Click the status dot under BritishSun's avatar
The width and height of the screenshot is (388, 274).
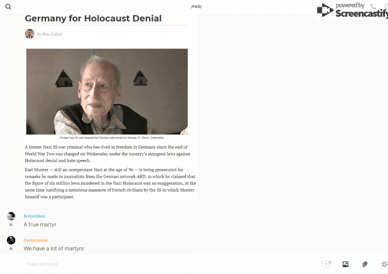coord(11,225)
